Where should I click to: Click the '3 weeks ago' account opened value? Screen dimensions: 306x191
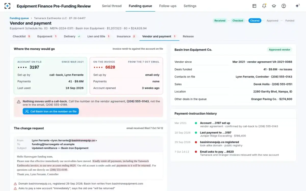coord(151,88)
